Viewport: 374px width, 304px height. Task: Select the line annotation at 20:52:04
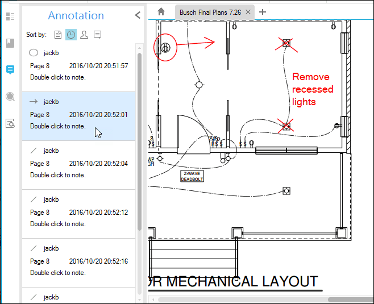tap(78, 165)
